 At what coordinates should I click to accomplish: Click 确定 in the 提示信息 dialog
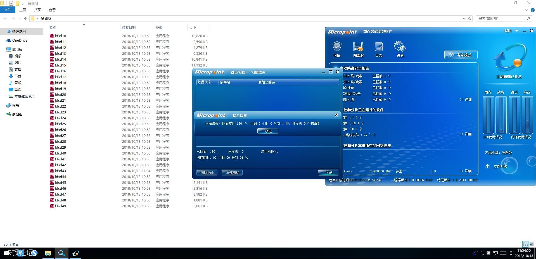[x=268, y=131]
